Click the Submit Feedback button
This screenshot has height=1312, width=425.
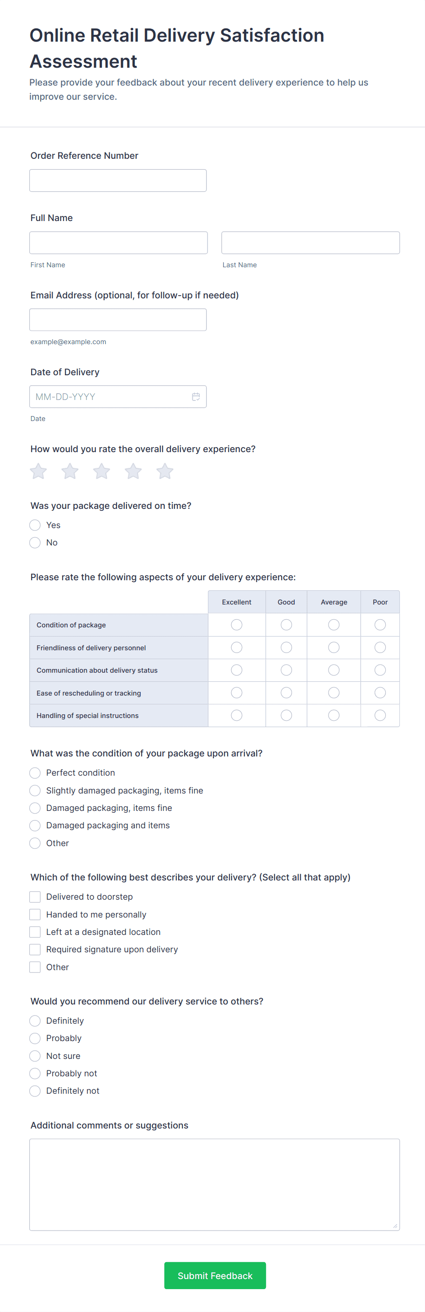click(x=214, y=1275)
